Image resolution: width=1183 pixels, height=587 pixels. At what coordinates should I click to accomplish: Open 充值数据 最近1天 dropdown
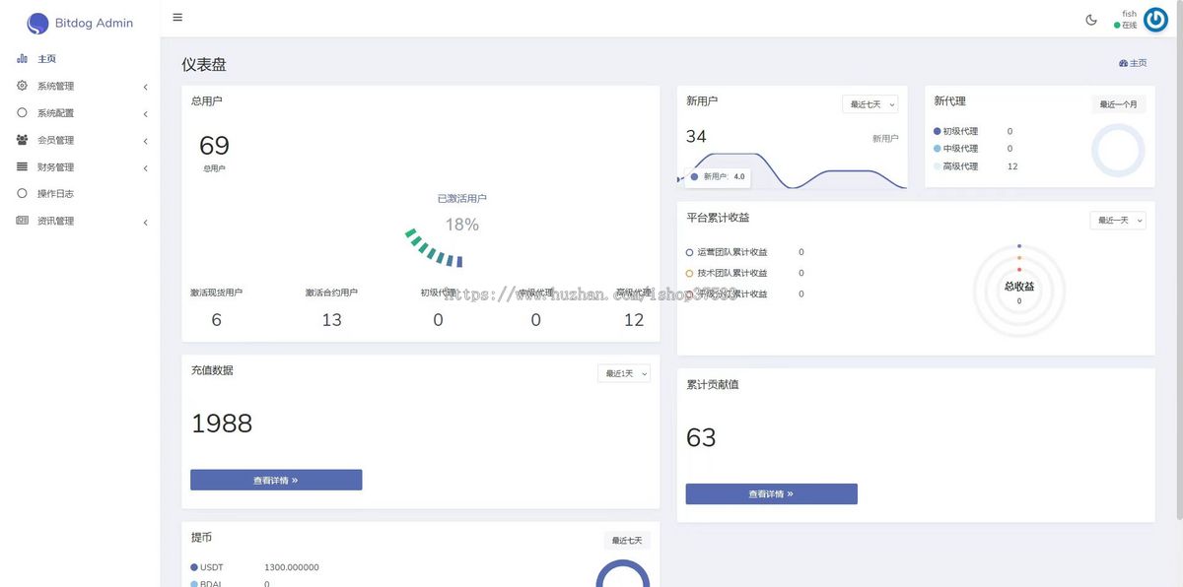pyautogui.click(x=624, y=373)
